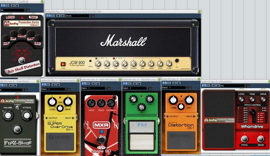Image resolution: width=270 pixels, height=156 pixels.
Task: Flip the Cabinet switch on Fuzz-Stone
Action: point(17,108)
